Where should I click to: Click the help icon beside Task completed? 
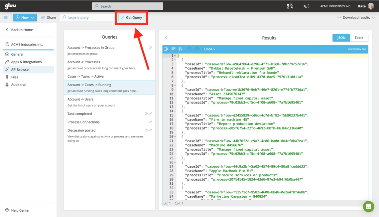146,114
